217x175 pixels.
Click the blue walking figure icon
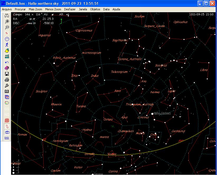coord(7,45)
